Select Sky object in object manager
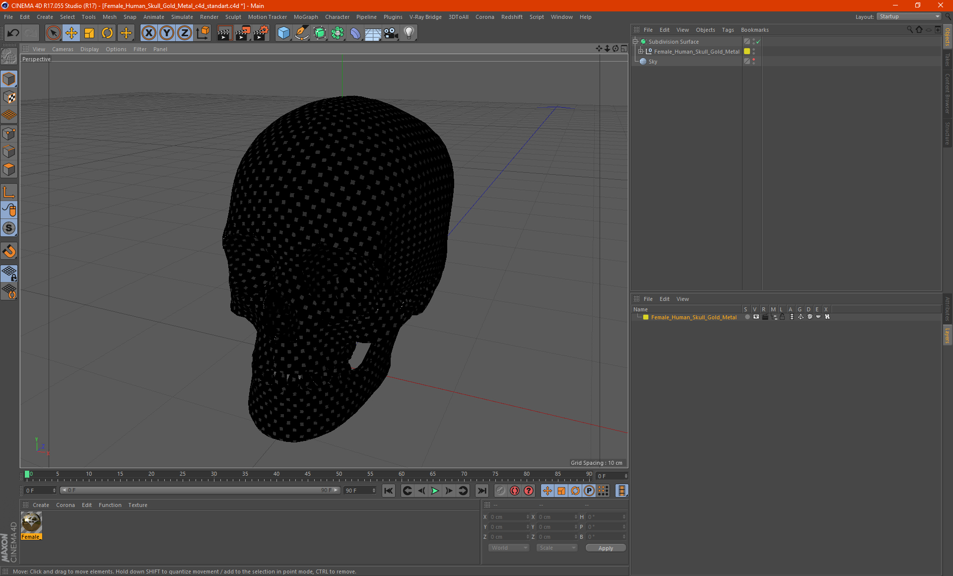This screenshot has width=953, height=576. point(653,62)
